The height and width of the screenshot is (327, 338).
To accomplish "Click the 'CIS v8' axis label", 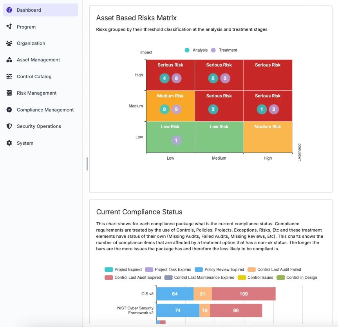I will (147, 294).
